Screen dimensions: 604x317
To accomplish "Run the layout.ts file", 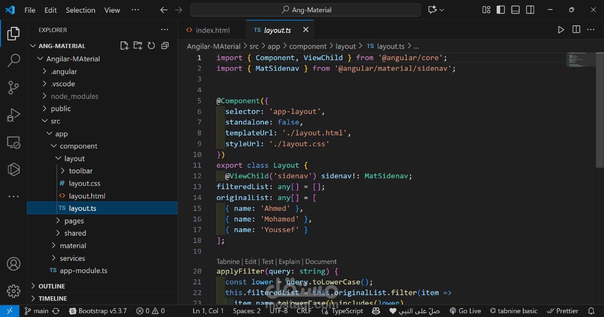I will (x=561, y=30).
